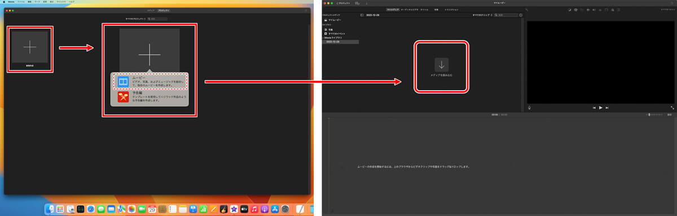Open the Apple menu
677x216 pixels.
pyautogui.click(x=4, y=2)
